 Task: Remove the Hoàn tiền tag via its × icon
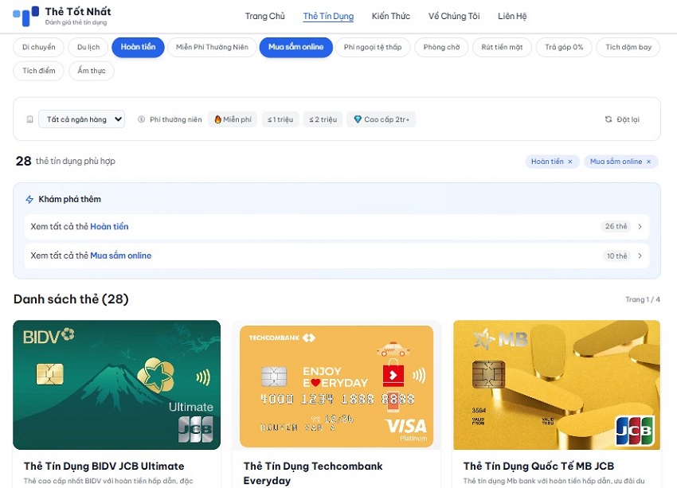point(569,161)
